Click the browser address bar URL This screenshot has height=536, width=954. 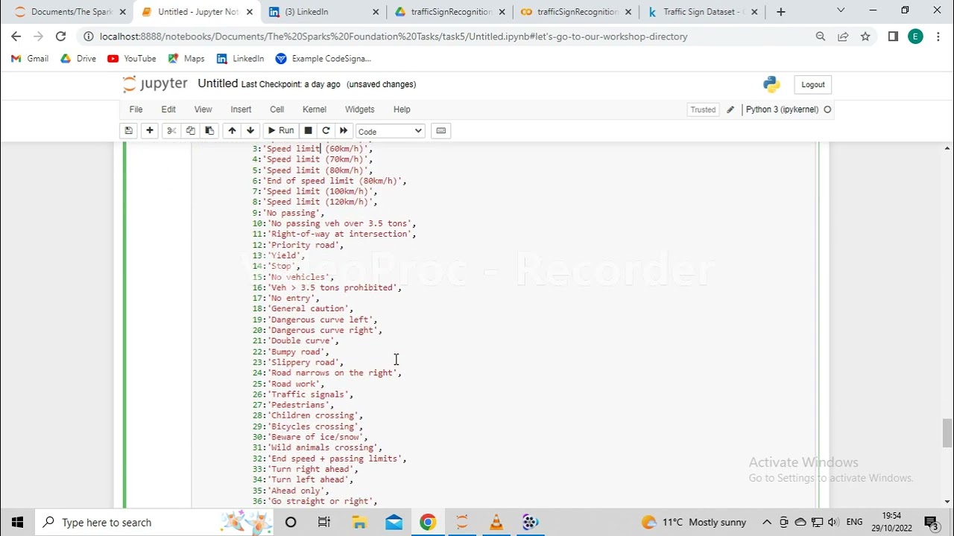394,36
